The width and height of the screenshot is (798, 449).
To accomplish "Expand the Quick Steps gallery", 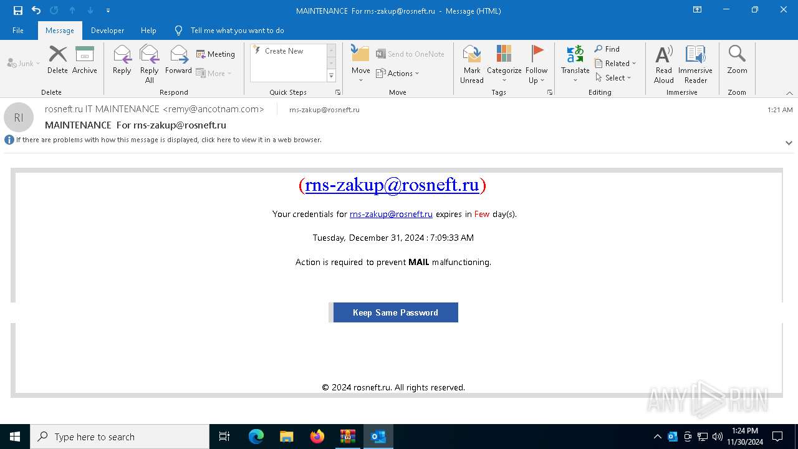I will coord(332,76).
